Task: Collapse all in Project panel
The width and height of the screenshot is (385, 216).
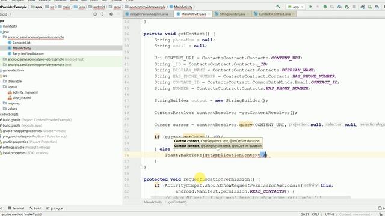Action: click(102, 14)
